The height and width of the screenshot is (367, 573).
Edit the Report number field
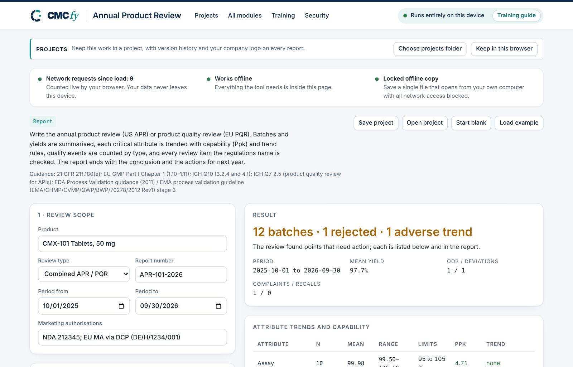pyautogui.click(x=181, y=275)
